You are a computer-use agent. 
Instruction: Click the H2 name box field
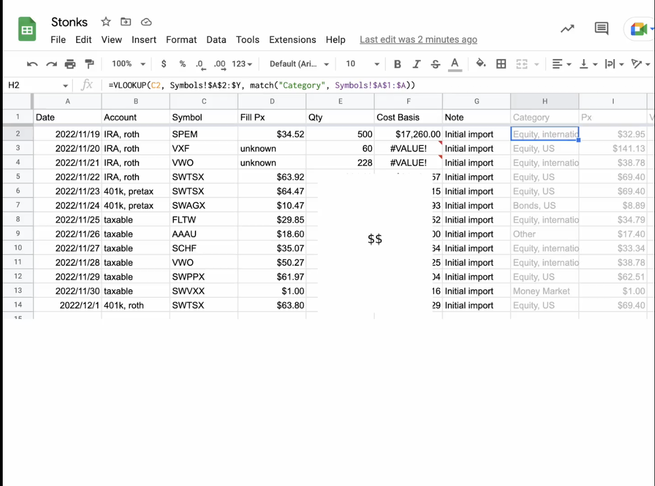33,85
